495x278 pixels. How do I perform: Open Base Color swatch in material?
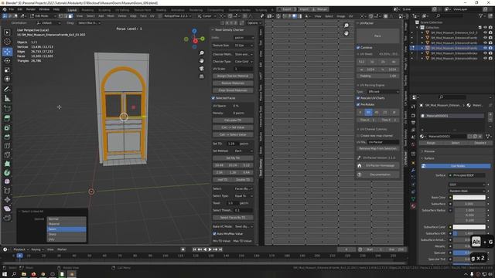[469, 198]
